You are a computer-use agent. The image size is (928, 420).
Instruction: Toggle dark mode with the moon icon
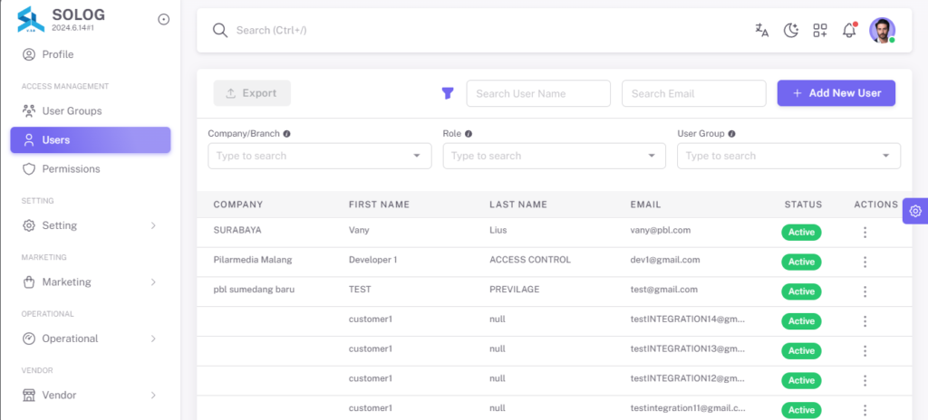click(x=791, y=30)
